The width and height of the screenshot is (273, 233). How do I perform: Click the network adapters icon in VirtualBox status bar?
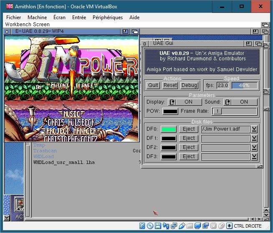point(174,226)
